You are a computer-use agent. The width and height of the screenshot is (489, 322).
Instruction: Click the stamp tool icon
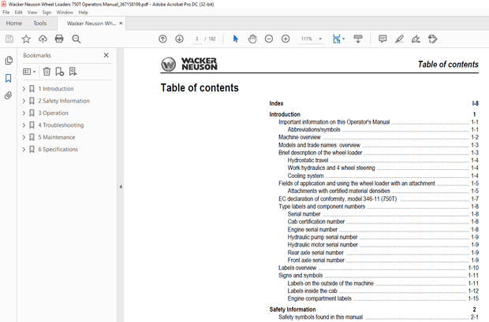[433, 39]
